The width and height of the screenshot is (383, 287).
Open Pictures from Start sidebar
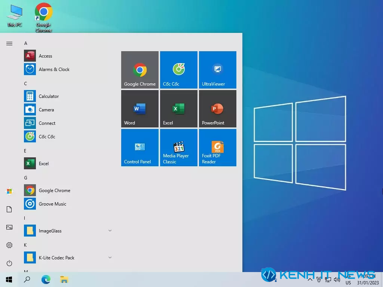(x=9, y=227)
